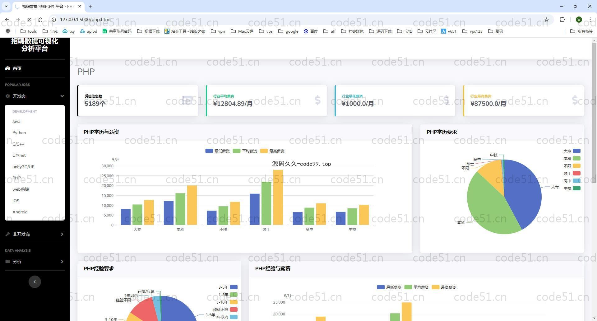Open the 所有书签 folder

(x=581, y=31)
